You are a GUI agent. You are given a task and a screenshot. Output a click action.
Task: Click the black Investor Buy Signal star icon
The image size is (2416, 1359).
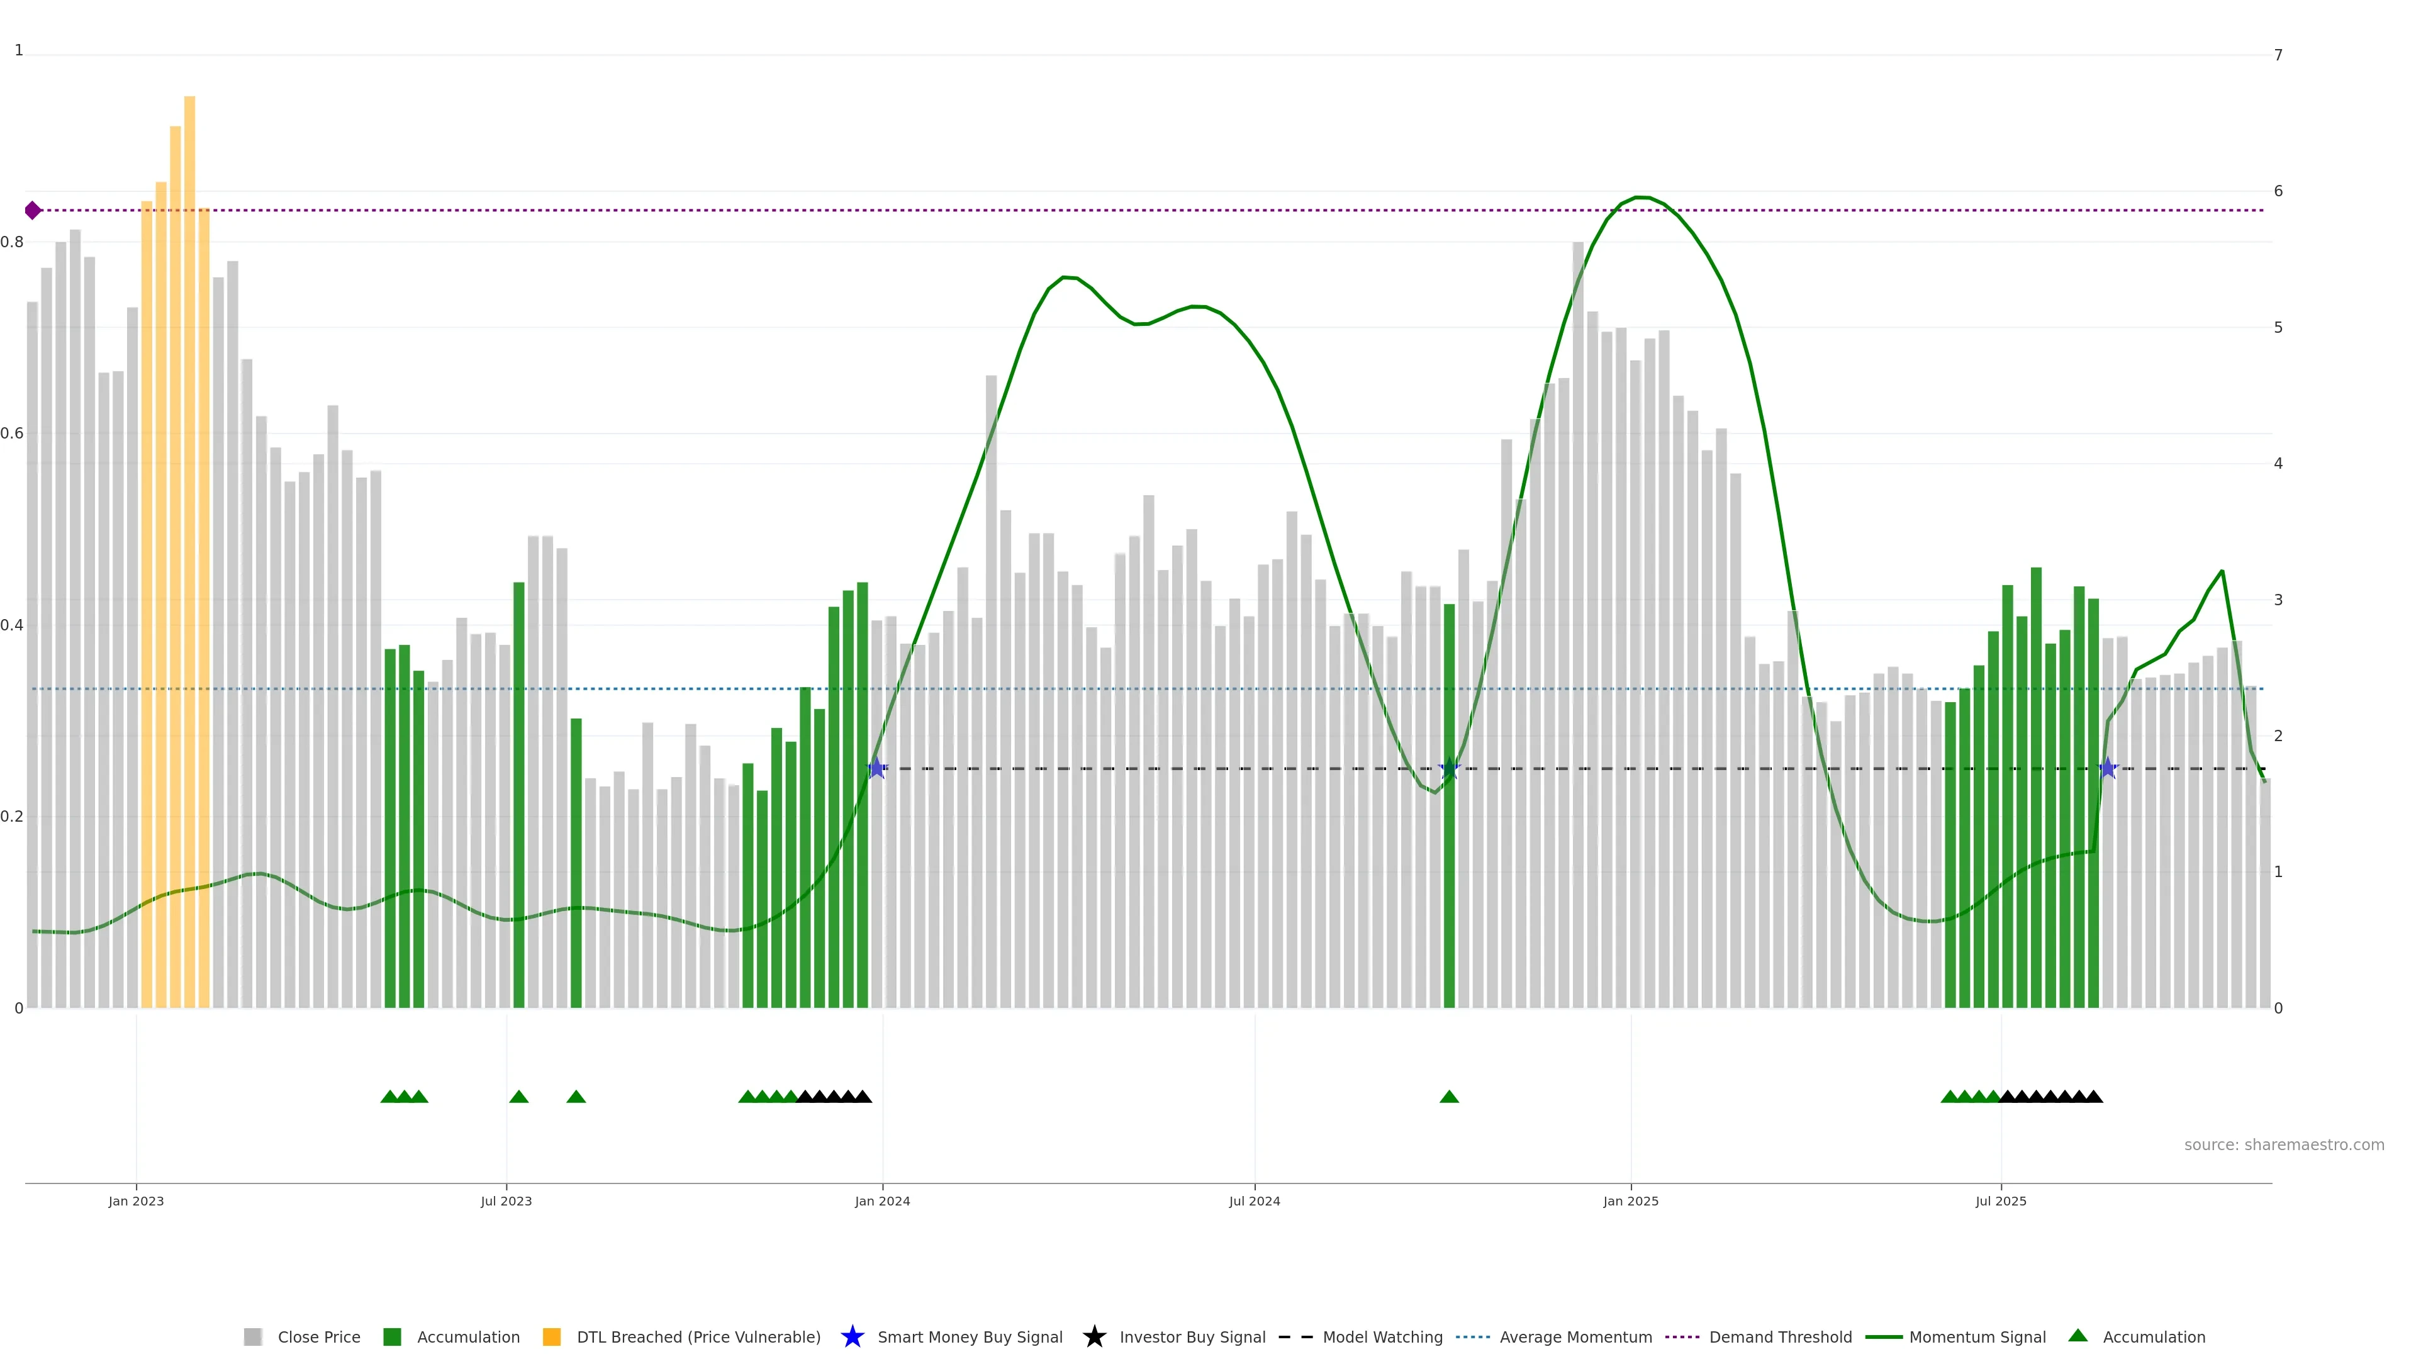pos(1093,1336)
